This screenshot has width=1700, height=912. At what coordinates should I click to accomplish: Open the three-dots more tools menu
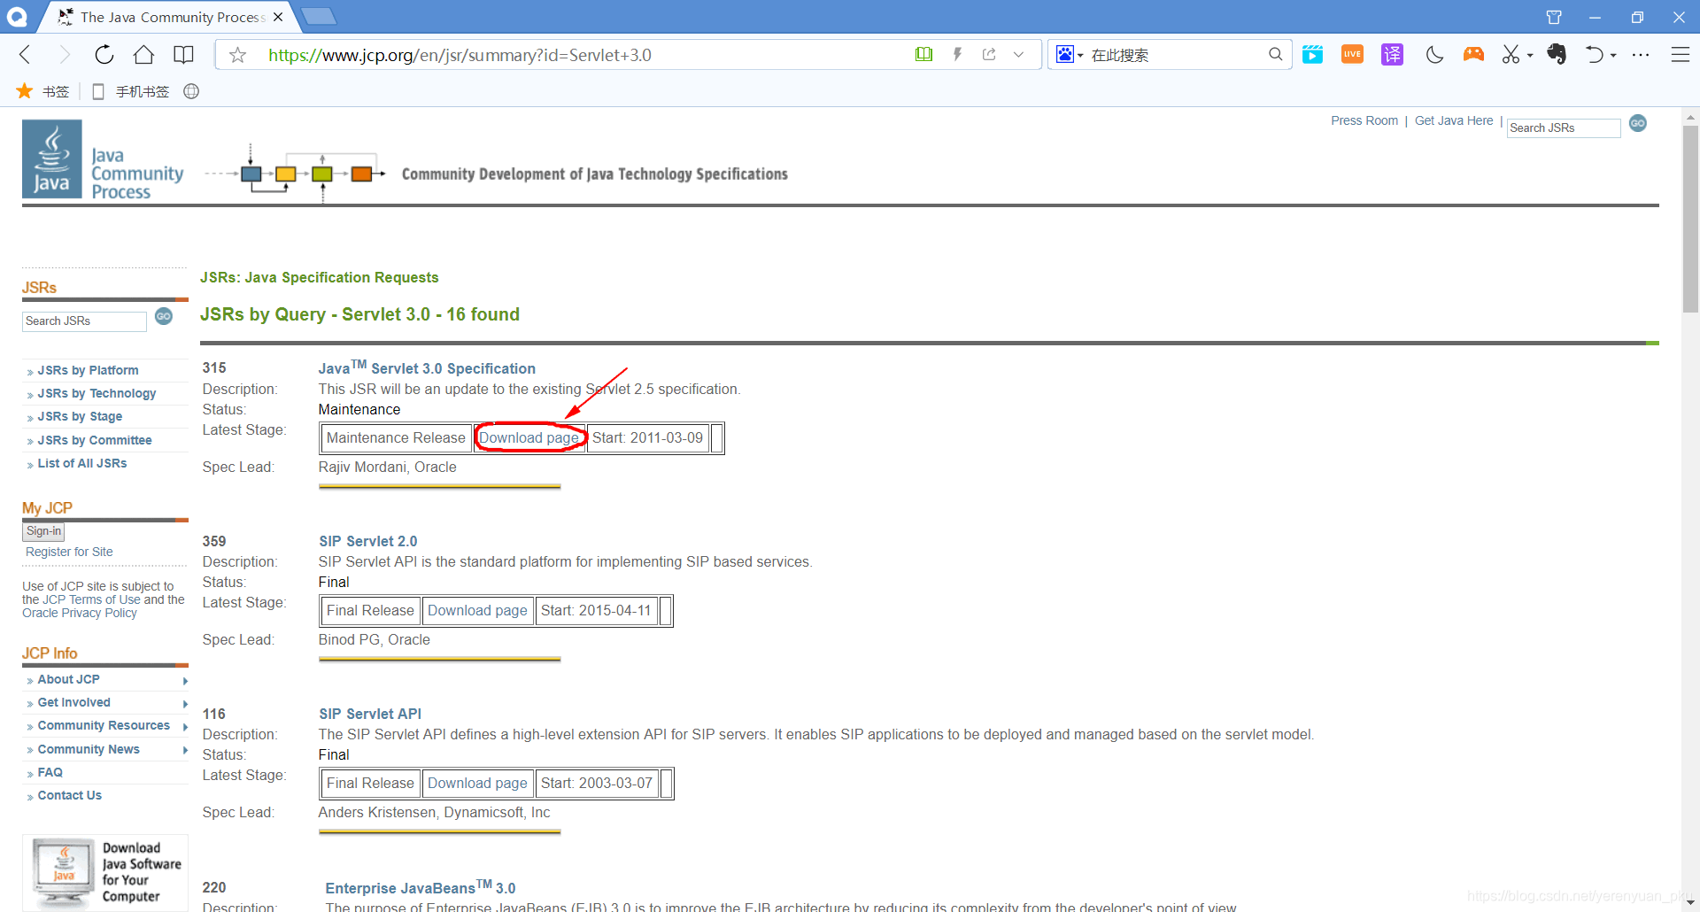(1641, 55)
